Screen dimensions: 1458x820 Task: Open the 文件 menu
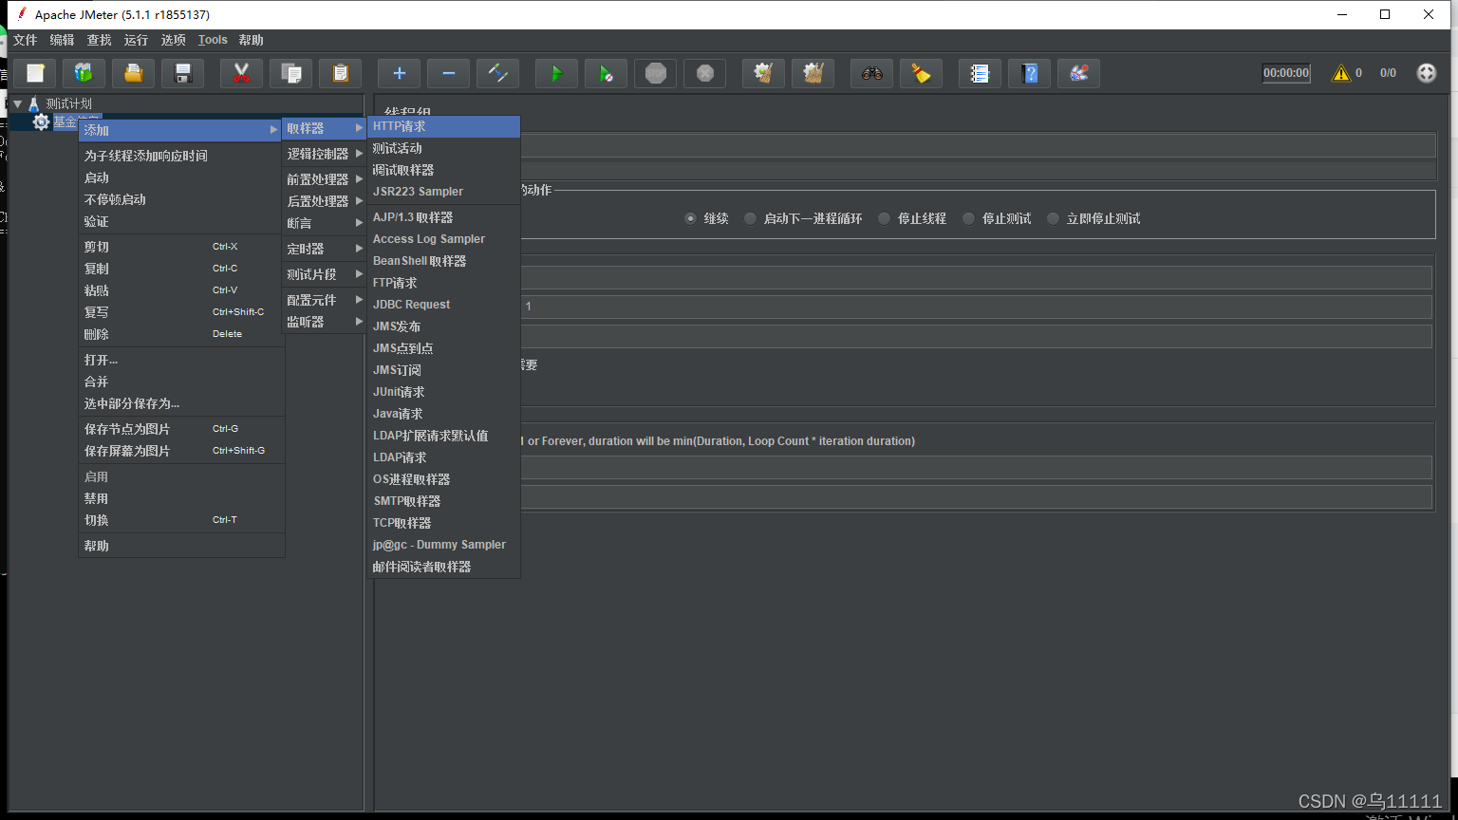(25, 40)
